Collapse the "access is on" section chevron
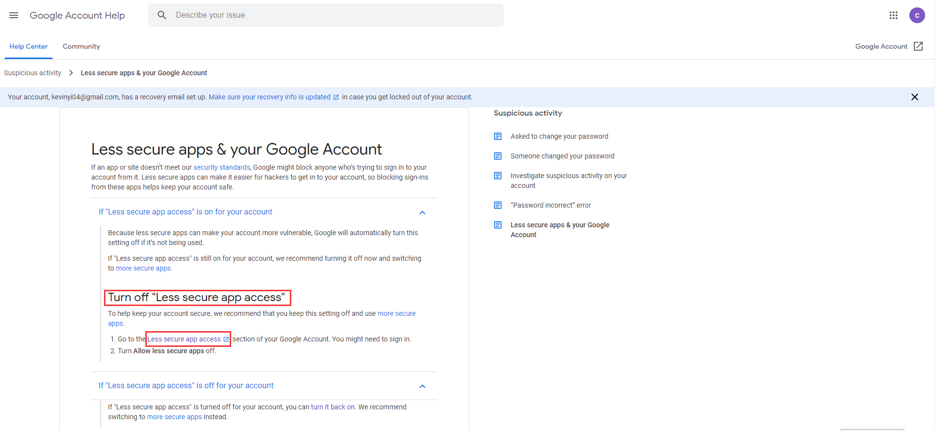Screen dimensions: 935x431 tap(422, 213)
